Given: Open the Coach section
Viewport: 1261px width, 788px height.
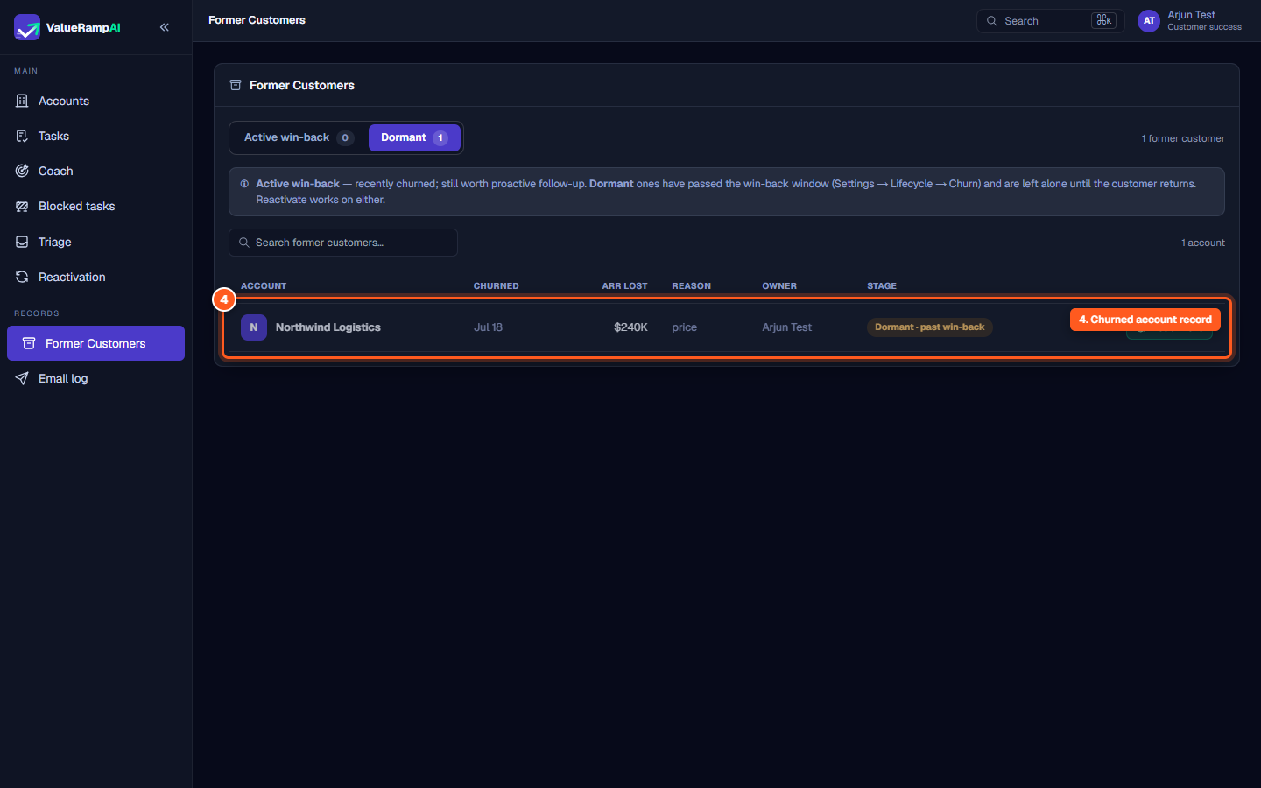Looking at the screenshot, I should 95,171.
